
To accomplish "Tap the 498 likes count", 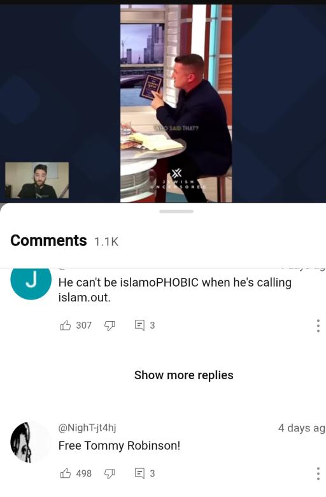I will click(x=83, y=473).
